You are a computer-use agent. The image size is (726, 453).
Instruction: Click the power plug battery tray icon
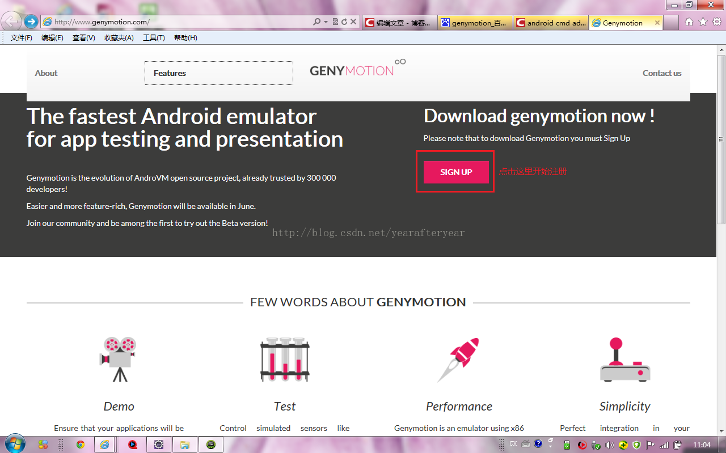pyautogui.click(x=677, y=445)
